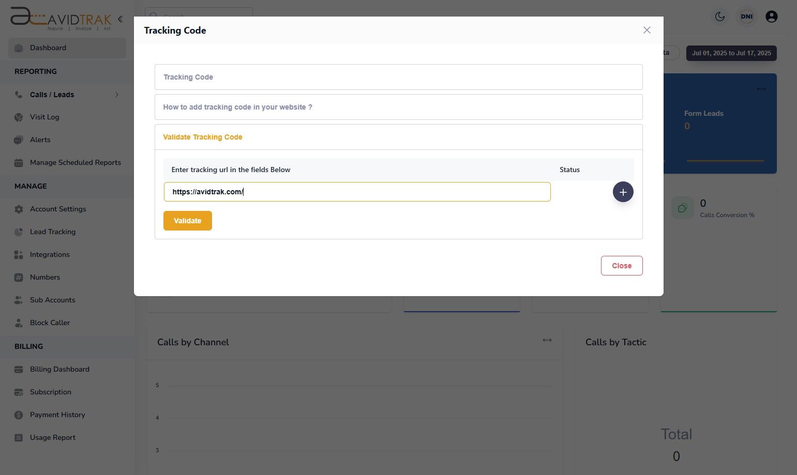Click the DNI badge in the header
This screenshot has height=475, width=797.
point(746,16)
